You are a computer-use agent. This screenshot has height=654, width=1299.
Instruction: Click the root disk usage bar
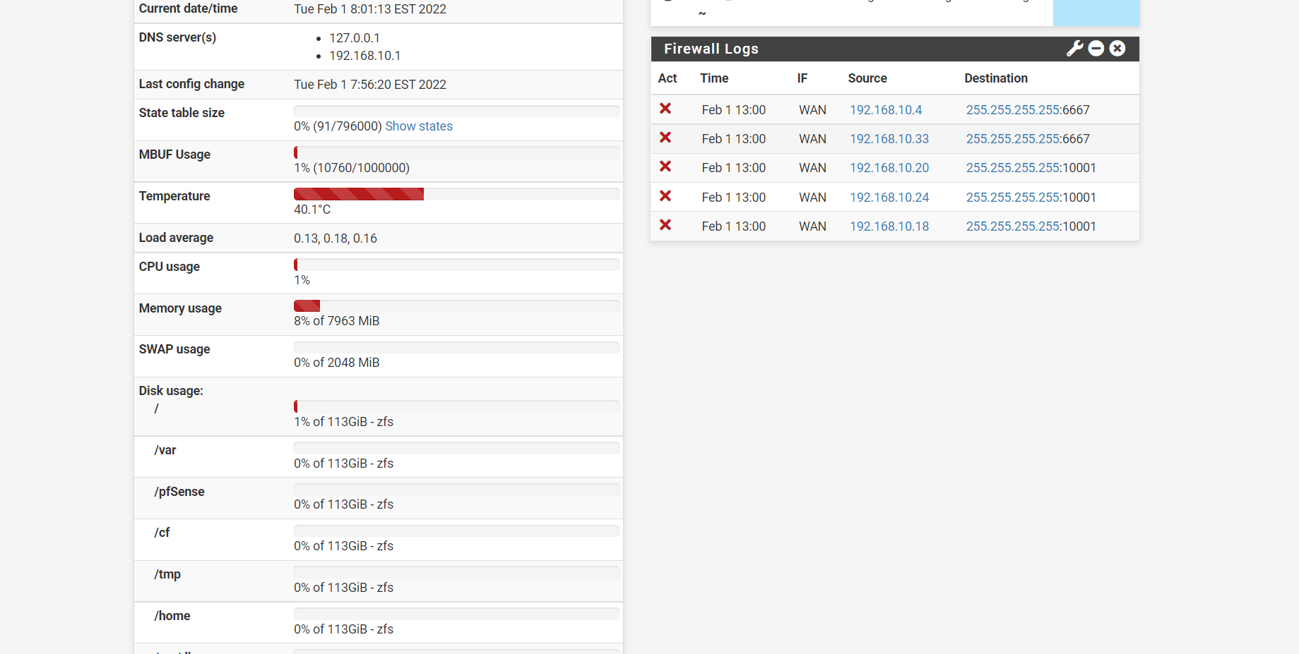pos(456,406)
